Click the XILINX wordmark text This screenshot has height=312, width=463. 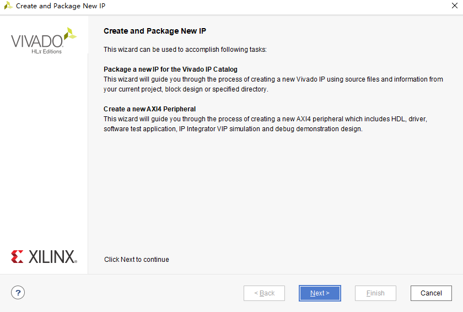[52, 256]
